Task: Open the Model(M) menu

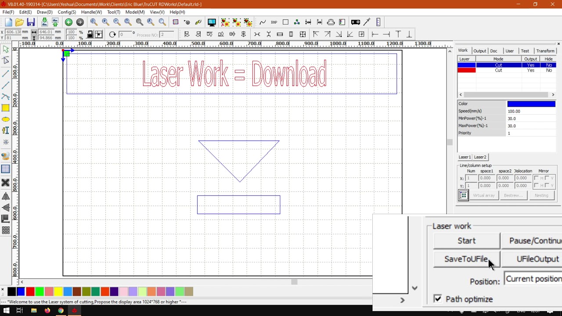Action: click(135, 12)
